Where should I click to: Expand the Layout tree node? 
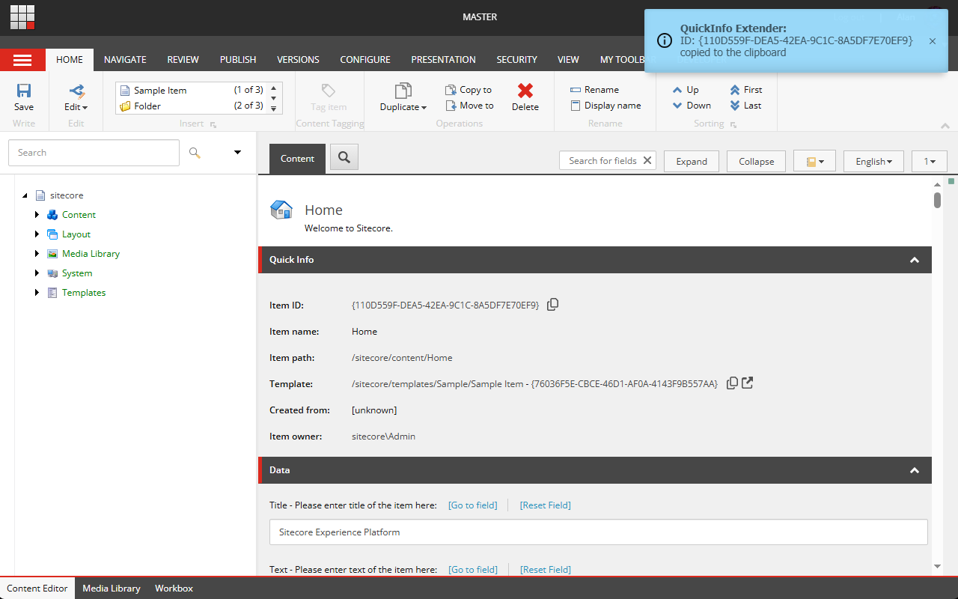point(37,234)
